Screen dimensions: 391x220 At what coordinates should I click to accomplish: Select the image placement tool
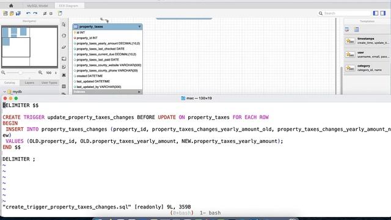coord(64,75)
